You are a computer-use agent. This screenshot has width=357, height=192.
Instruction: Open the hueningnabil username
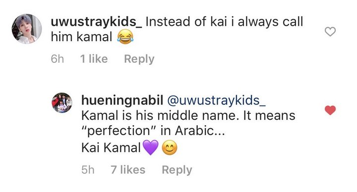pyautogui.click(x=122, y=100)
